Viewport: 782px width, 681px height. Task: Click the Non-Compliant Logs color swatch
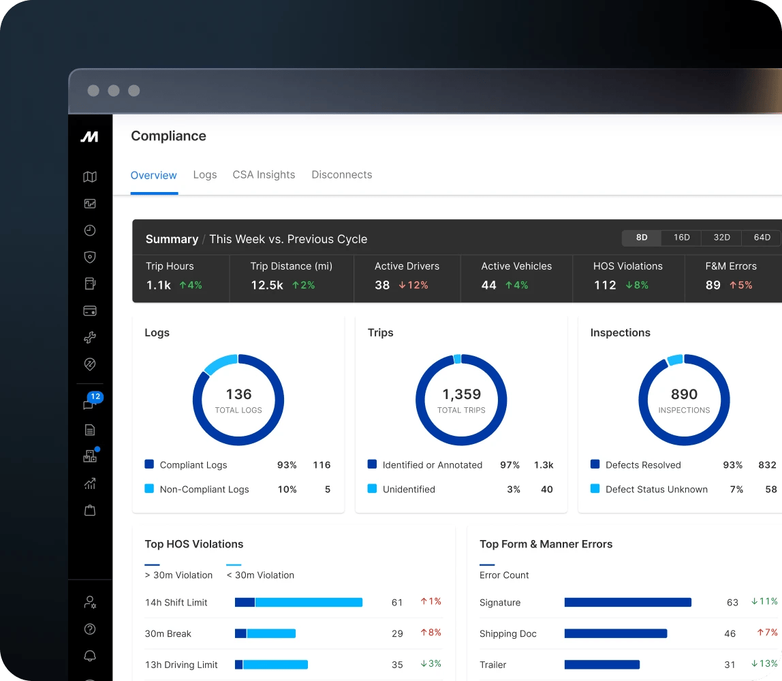click(149, 488)
